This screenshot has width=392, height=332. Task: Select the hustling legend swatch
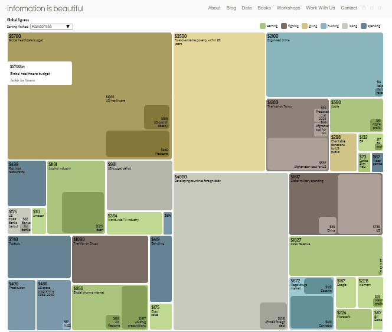pyautogui.click(x=324, y=26)
